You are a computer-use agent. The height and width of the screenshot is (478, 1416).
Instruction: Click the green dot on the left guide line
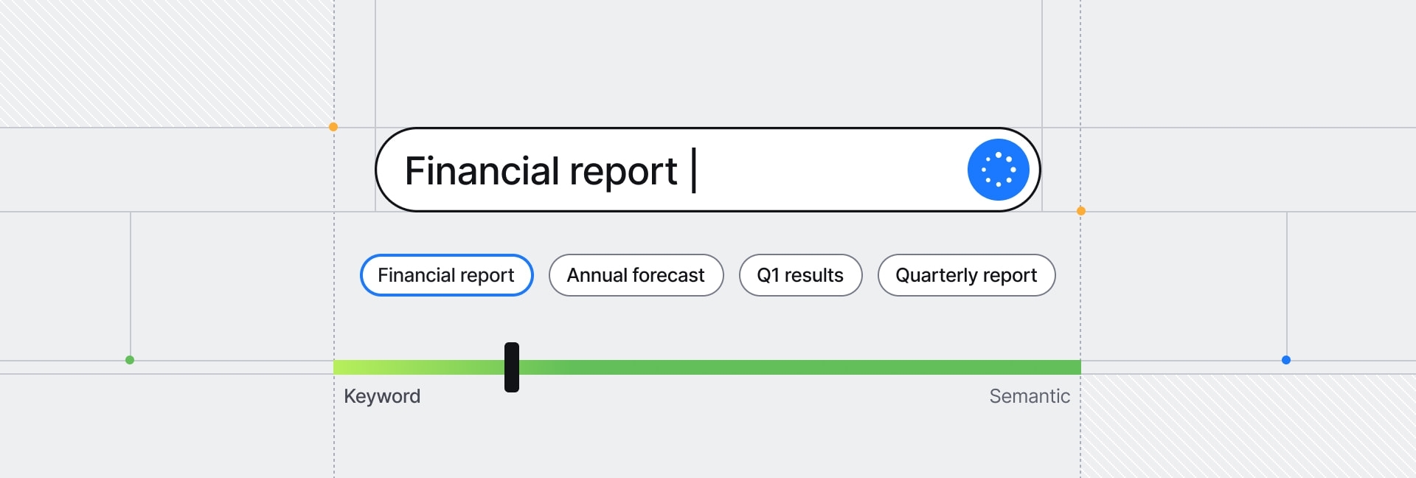(x=130, y=360)
